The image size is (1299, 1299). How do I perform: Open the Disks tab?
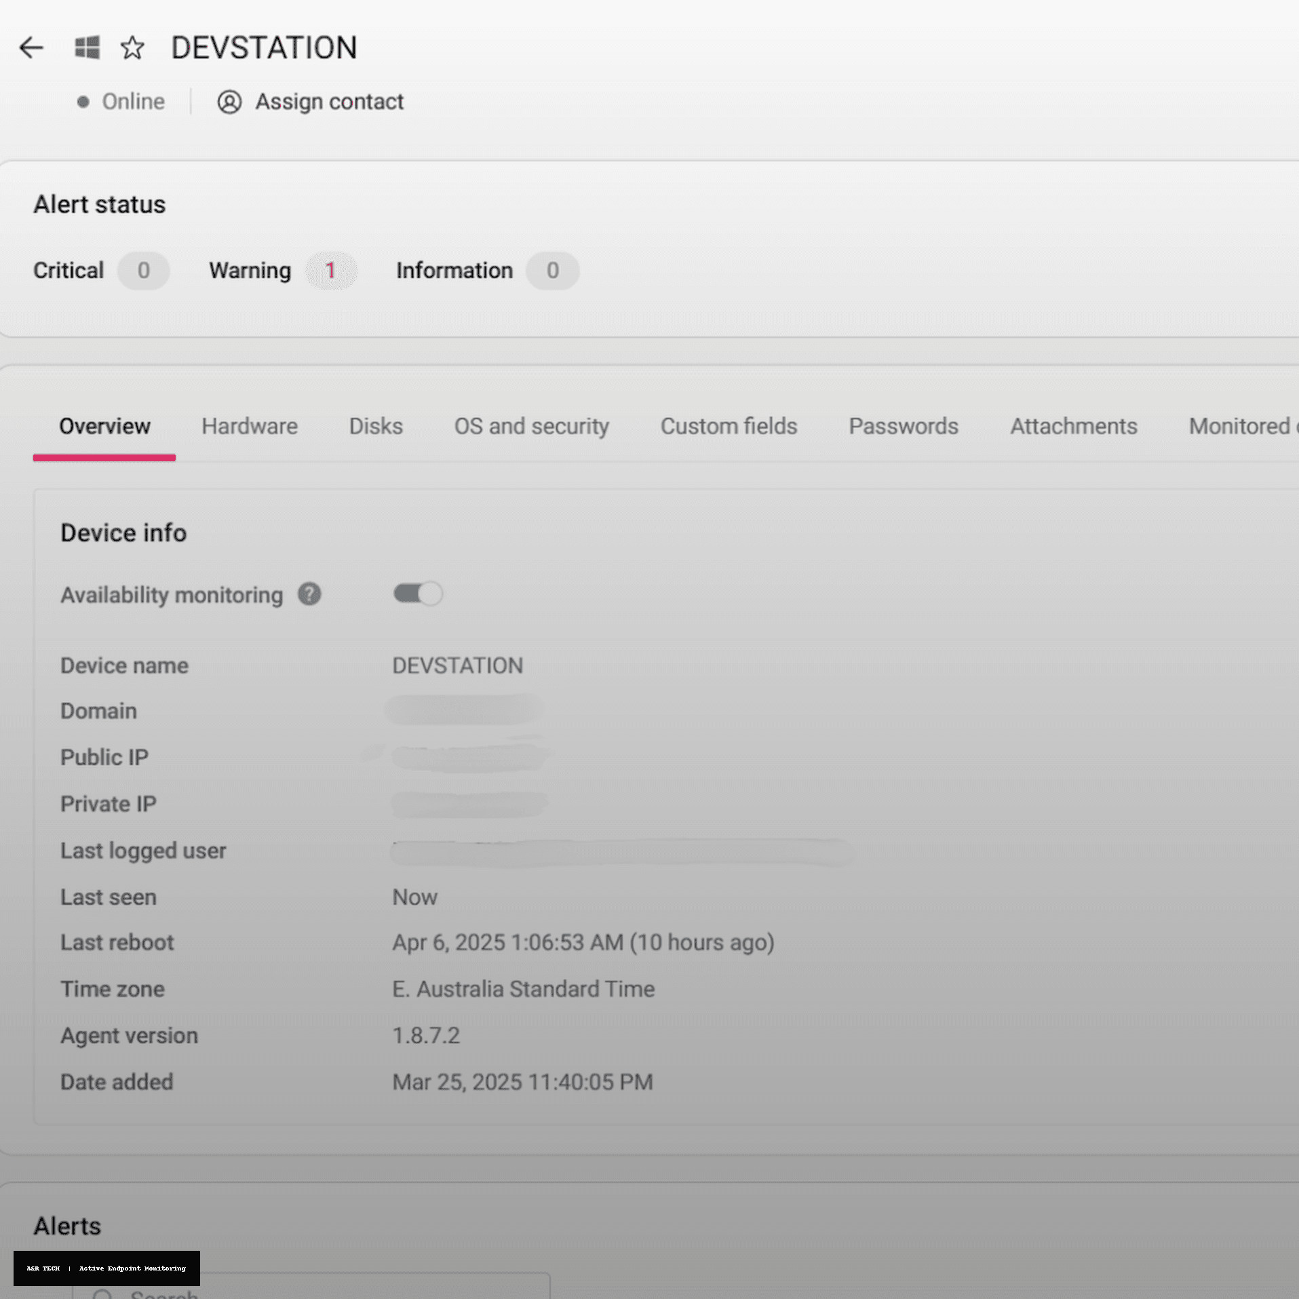(x=375, y=426)
